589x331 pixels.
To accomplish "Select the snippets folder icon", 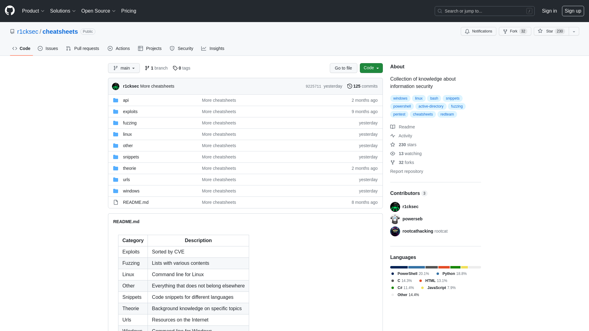I will [x=116, y=157].
